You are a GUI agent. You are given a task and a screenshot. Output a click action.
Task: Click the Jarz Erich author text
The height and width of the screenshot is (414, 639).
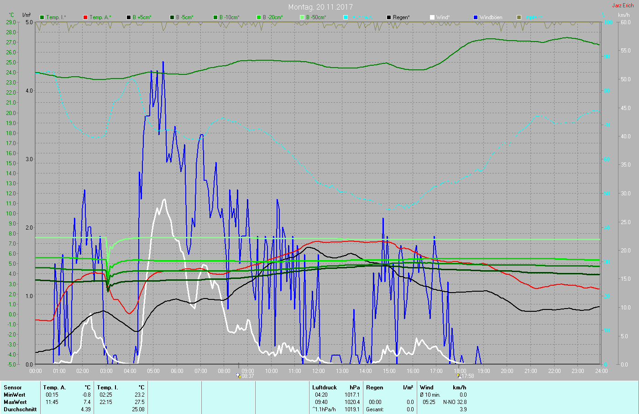[x=623, y=5]
